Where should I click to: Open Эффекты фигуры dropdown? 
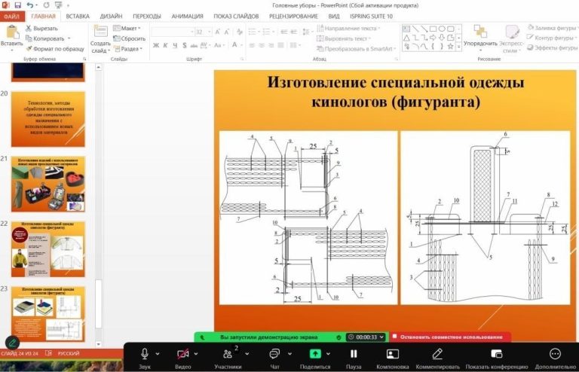(553, 47)
